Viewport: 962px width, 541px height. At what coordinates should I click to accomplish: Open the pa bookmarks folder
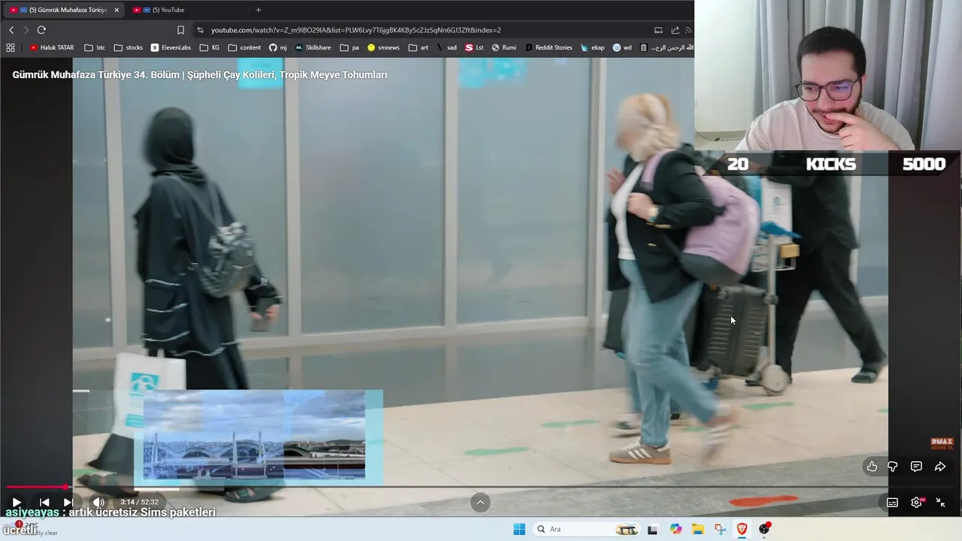tap(349, 47)
